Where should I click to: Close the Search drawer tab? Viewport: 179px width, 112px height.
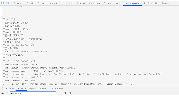click(25, 88)
